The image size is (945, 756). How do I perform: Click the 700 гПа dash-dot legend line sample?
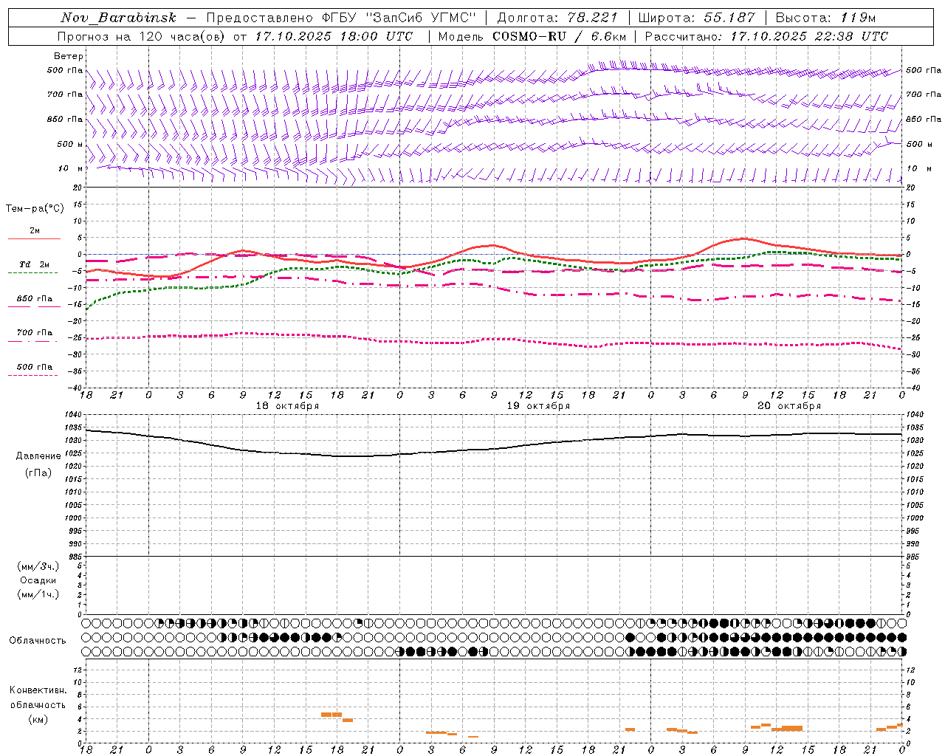click(32, 341)
